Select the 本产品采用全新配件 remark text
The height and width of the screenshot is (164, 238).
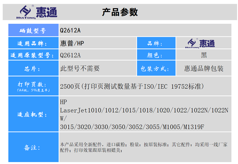click(x=143, y=147)
